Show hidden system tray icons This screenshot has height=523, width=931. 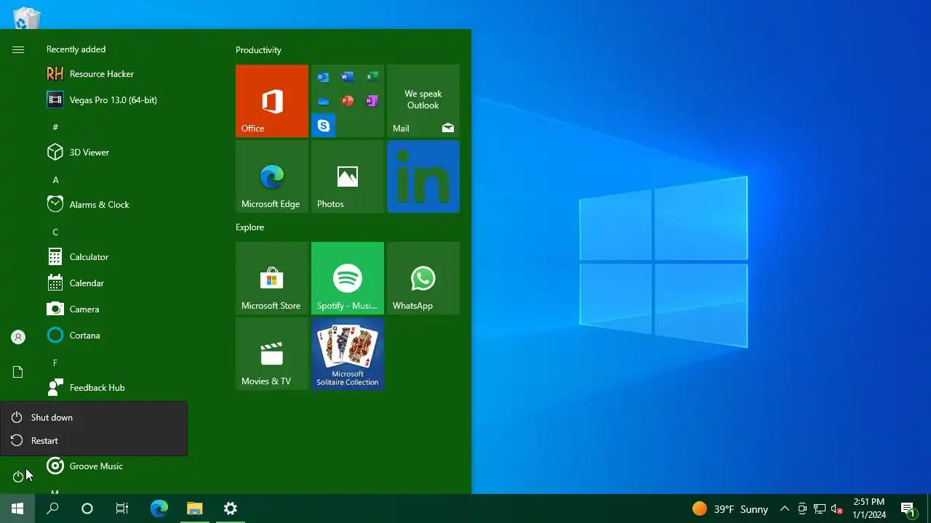coord(784,508)
